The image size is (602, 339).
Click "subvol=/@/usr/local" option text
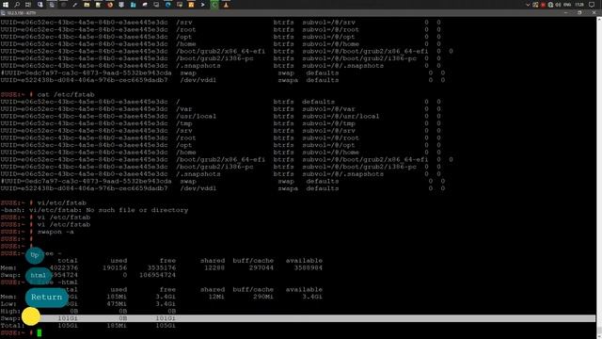click(x=341, y=117)
